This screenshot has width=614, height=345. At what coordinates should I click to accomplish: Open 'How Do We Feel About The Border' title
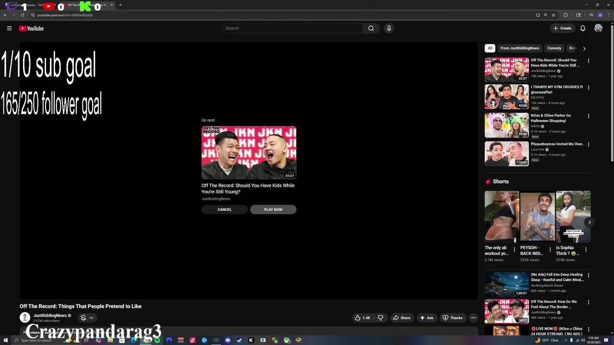click(554, 304)
